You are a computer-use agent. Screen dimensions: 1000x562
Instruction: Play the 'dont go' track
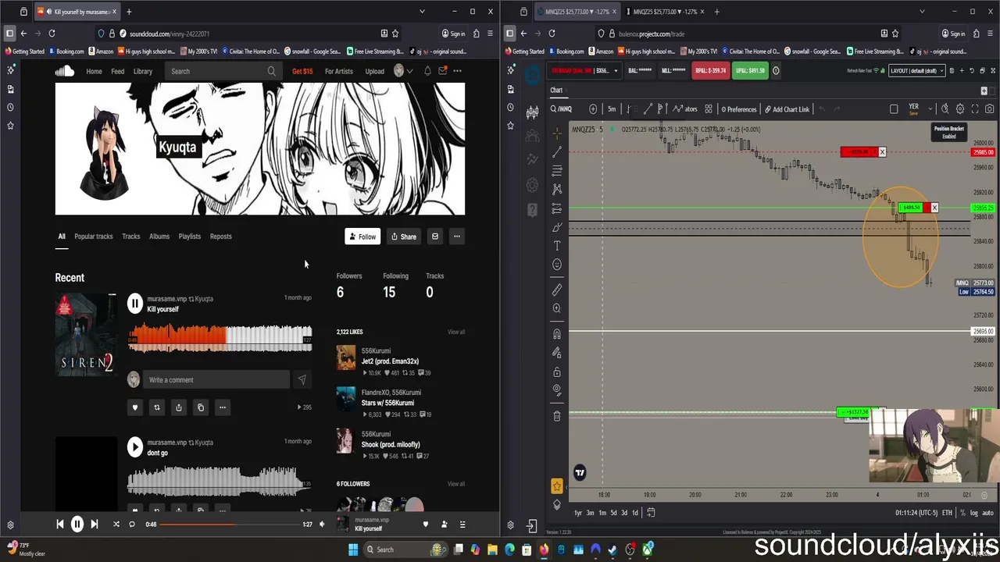[134, 447]
